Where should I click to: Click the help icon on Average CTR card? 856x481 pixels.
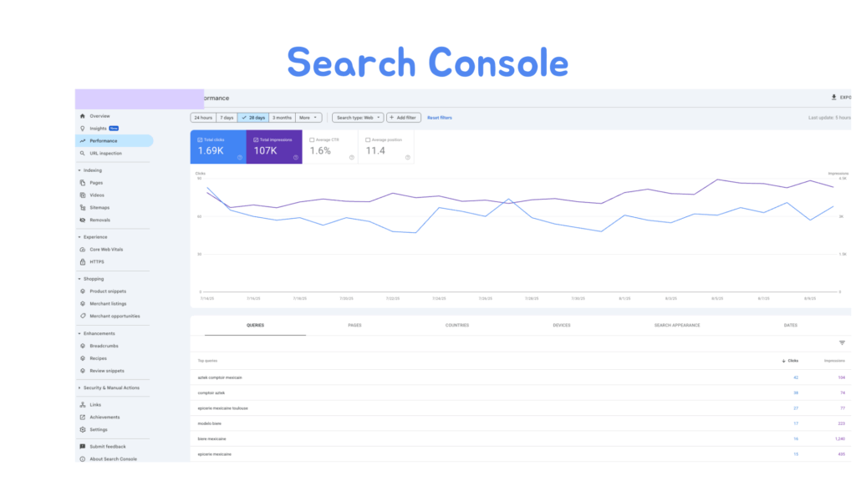click(352, 158)
